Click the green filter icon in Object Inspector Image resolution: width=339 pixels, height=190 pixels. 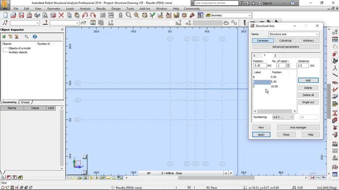click(4, 36)
